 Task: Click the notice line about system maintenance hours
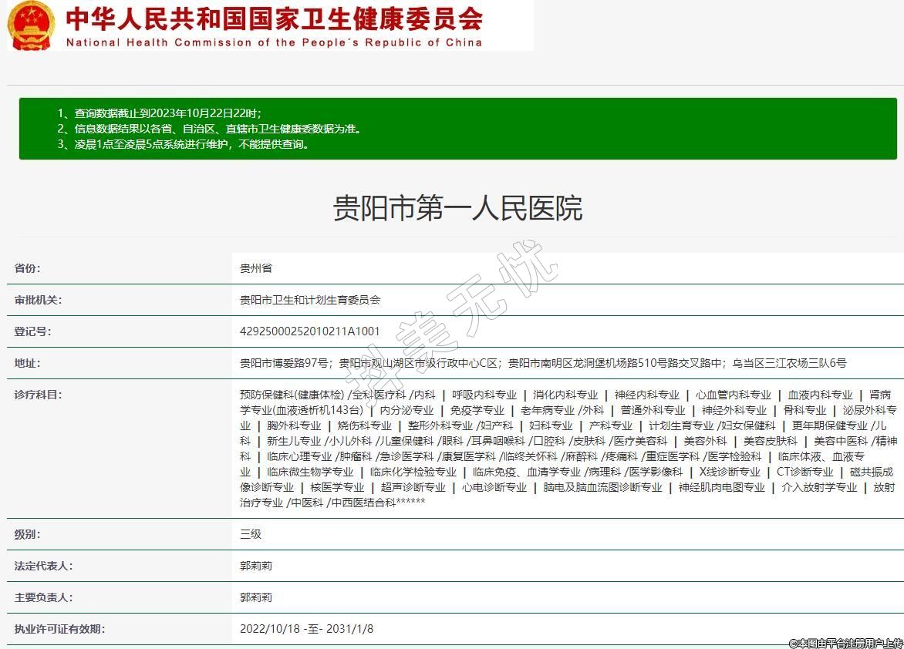click(183, 144)
